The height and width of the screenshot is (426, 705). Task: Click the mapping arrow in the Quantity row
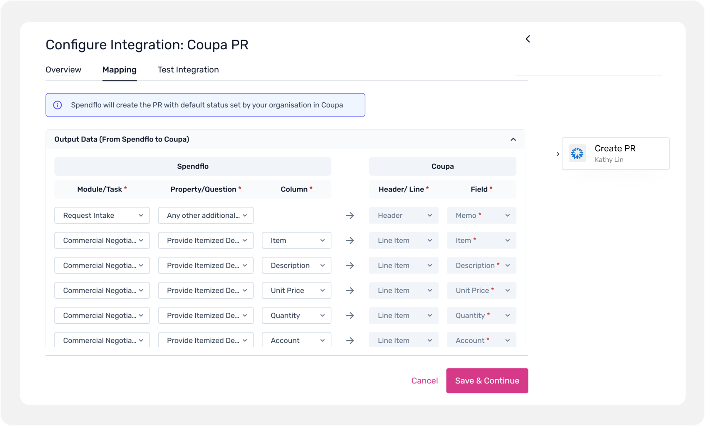coord(350,315)
